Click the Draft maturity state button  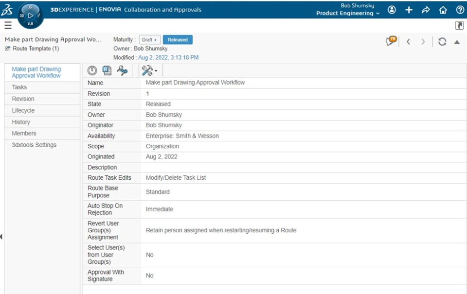coord(150,39)
